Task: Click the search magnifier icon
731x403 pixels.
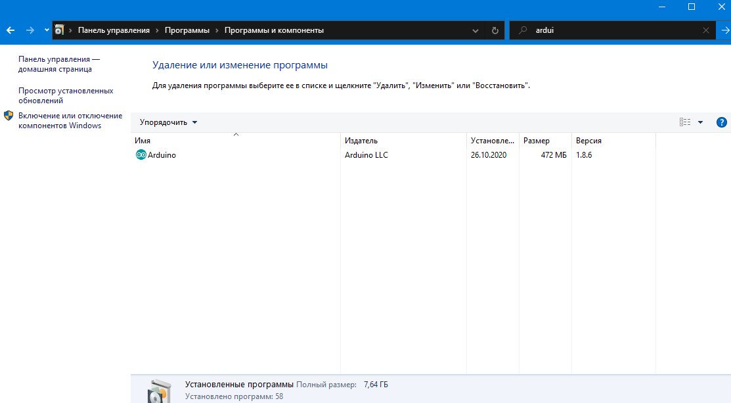Action: pos(523,30)
